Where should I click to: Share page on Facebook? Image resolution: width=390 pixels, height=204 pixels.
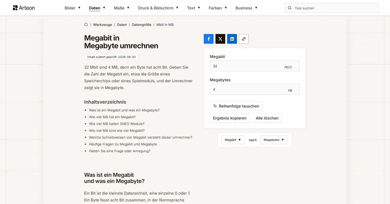tap(209, 39)
